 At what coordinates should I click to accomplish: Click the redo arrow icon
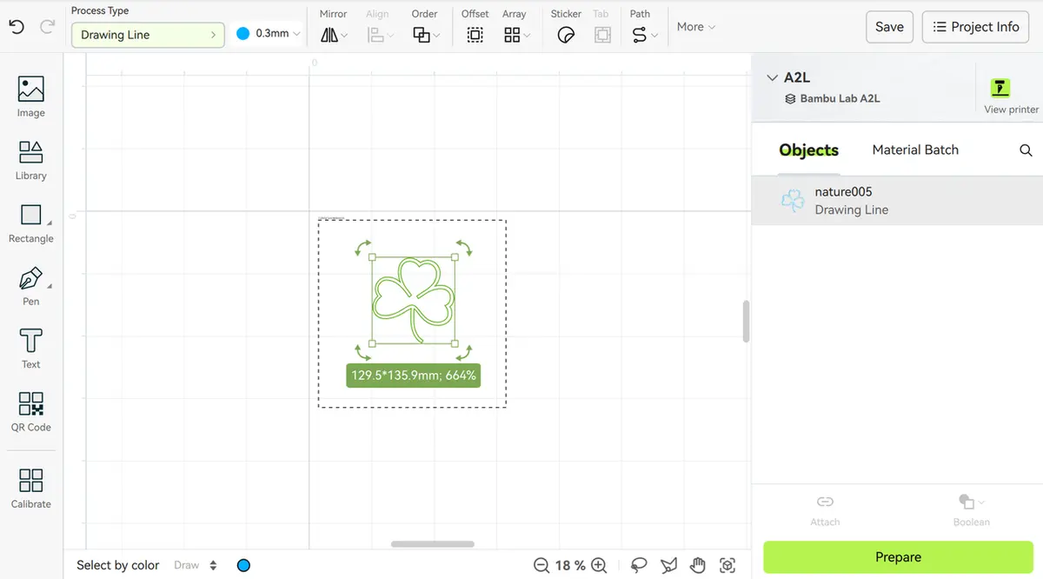click(48, 27)
